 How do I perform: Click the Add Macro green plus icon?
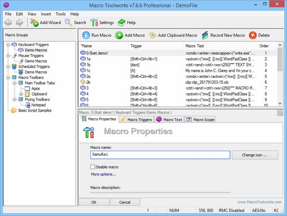[119, 35]
